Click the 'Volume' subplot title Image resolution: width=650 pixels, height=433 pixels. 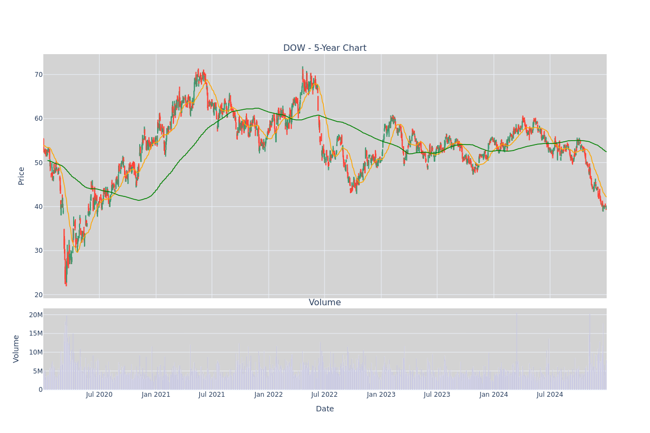[x=324, y=303]
